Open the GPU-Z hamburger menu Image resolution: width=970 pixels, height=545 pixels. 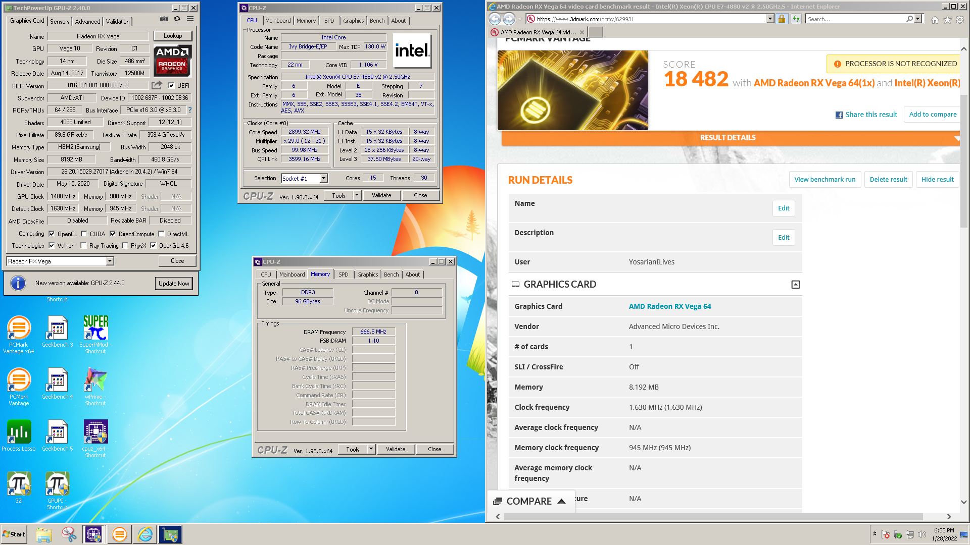[x=190, y=19]
